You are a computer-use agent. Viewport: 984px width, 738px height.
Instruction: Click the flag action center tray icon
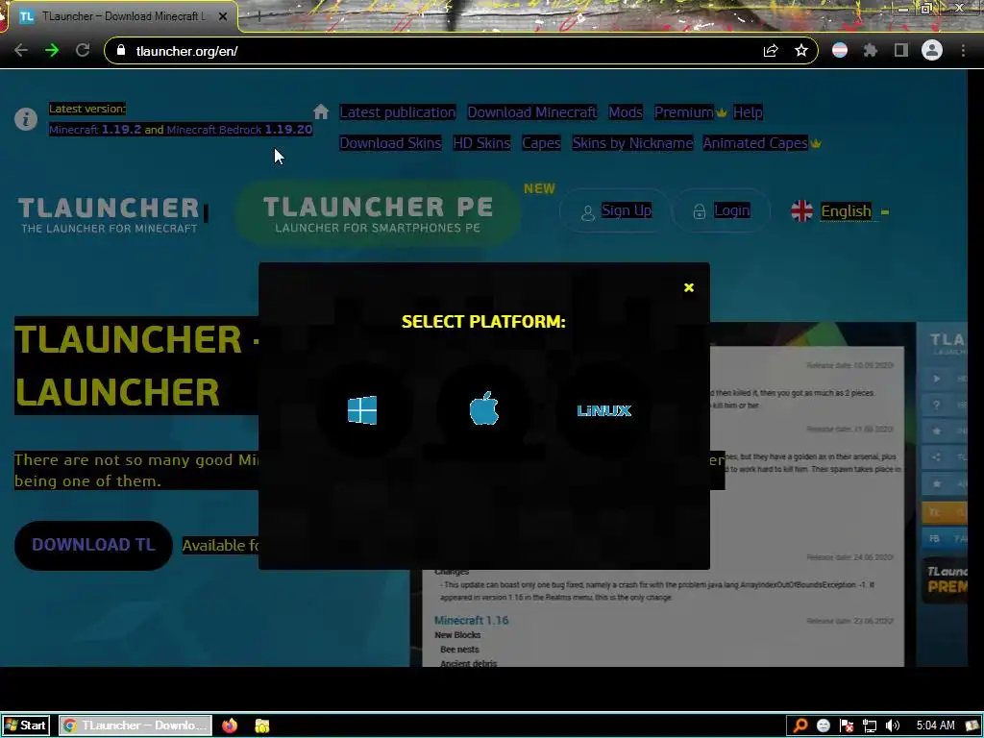[847, 726]
